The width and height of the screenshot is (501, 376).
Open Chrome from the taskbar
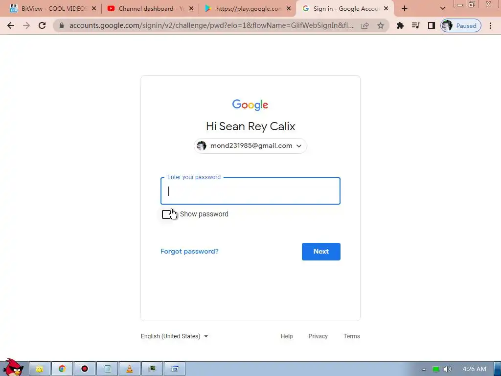[62, 369]
